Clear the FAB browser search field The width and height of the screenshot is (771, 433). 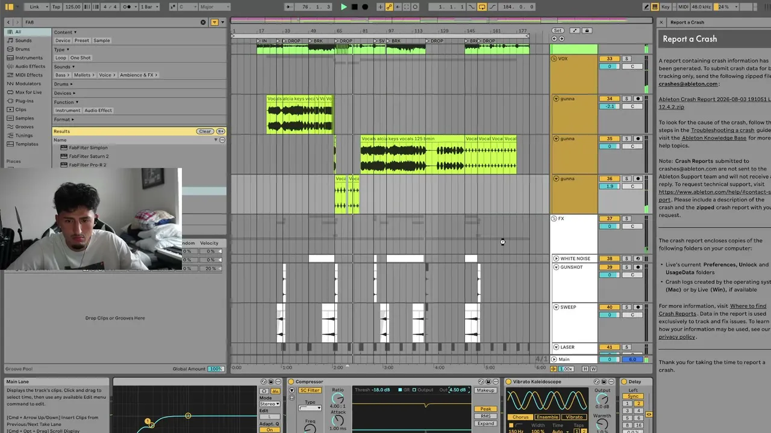(x=203, y=22)
